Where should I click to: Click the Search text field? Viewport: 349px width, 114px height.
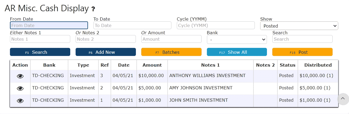[x=302, y=39]
